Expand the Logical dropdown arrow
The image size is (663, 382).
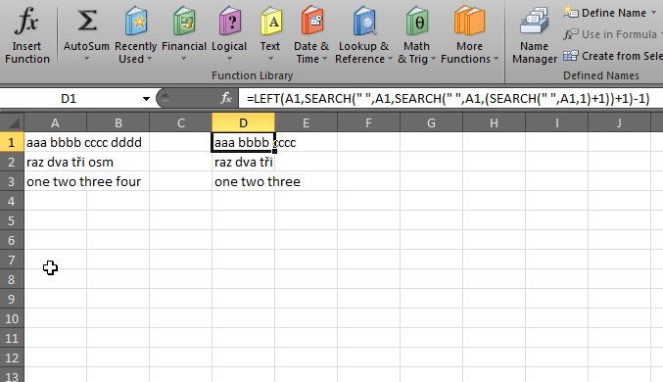(229, 59)
